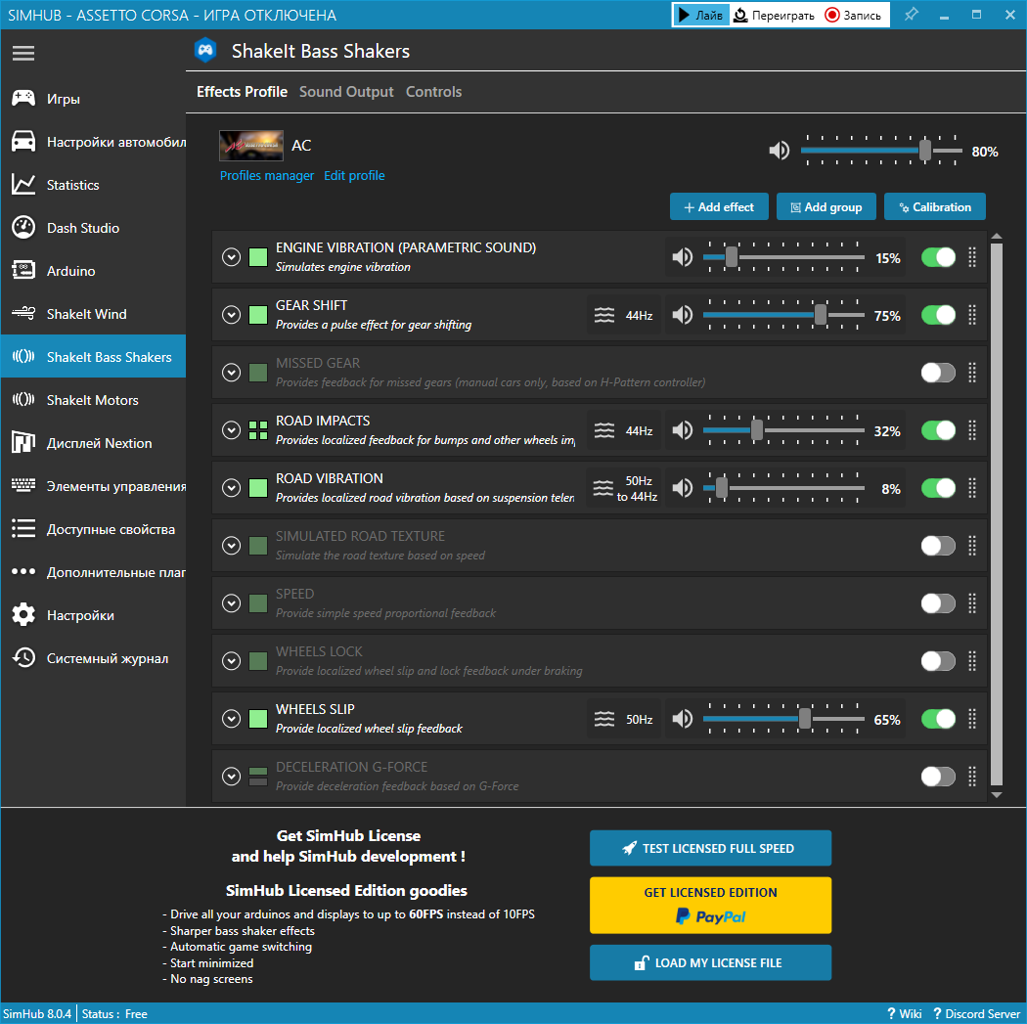Enable the Missed Gear effect
This screenshot has width=1027, height=1024.
click(938, 373)
